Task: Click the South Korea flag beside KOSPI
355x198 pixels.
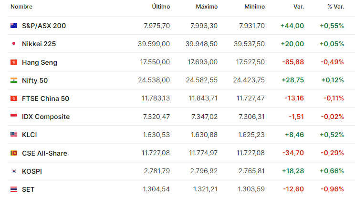Action: (x=14, y=171)
